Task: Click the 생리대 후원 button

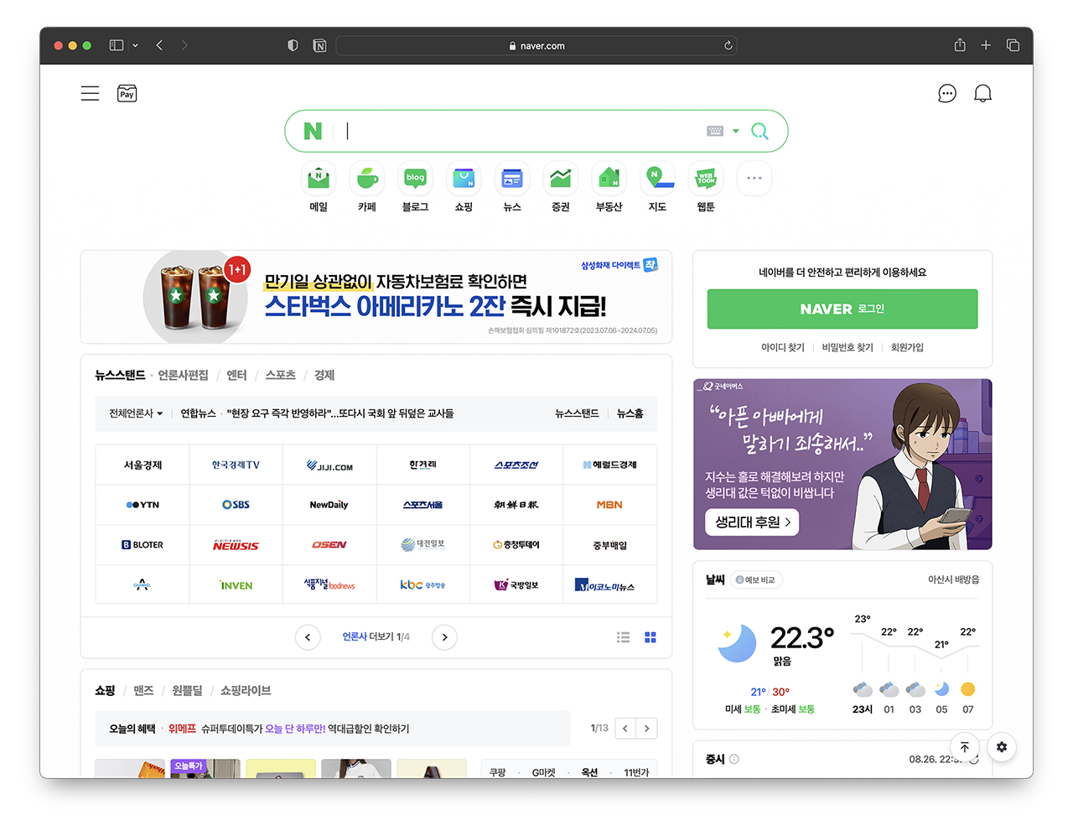Action: tap(752, 522)
